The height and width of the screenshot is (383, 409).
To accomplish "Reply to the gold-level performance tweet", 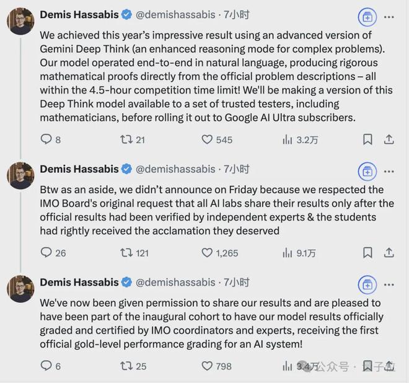I will pyautogui.click(x=46, y=366).
